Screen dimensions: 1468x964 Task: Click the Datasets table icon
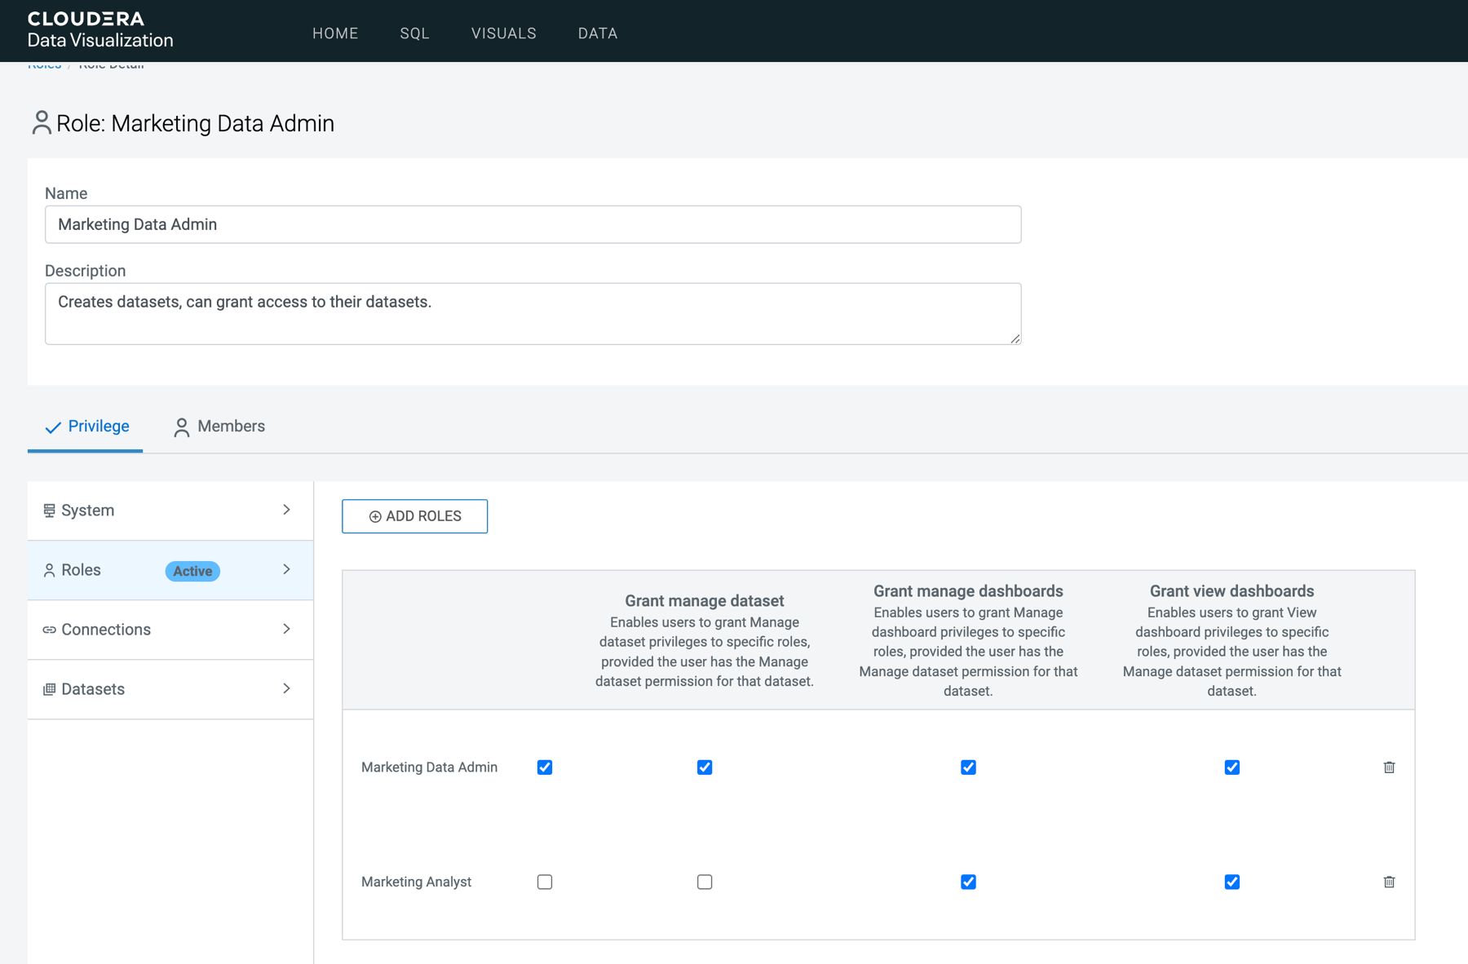(x=49, y=689)
